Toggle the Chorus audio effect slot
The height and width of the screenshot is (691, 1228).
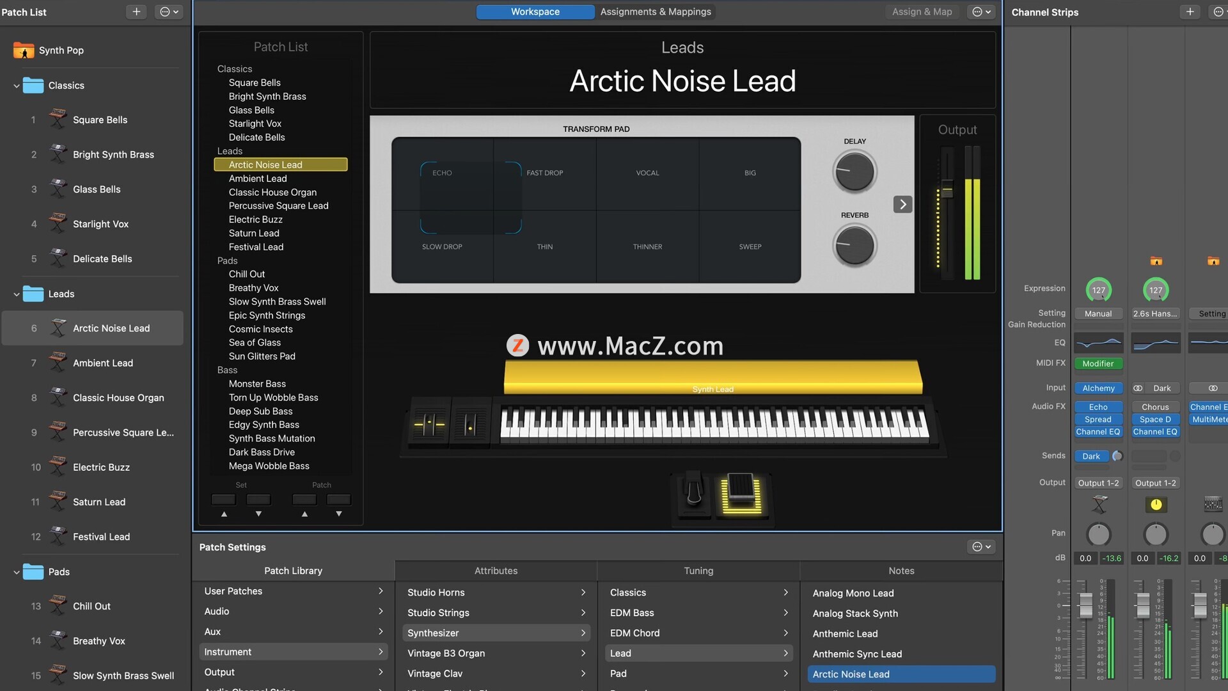[x=1155, y=407]
